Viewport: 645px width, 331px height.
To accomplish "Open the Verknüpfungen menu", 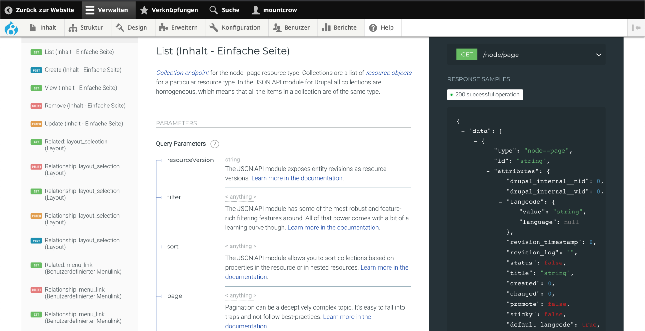I will coord(169,9).
